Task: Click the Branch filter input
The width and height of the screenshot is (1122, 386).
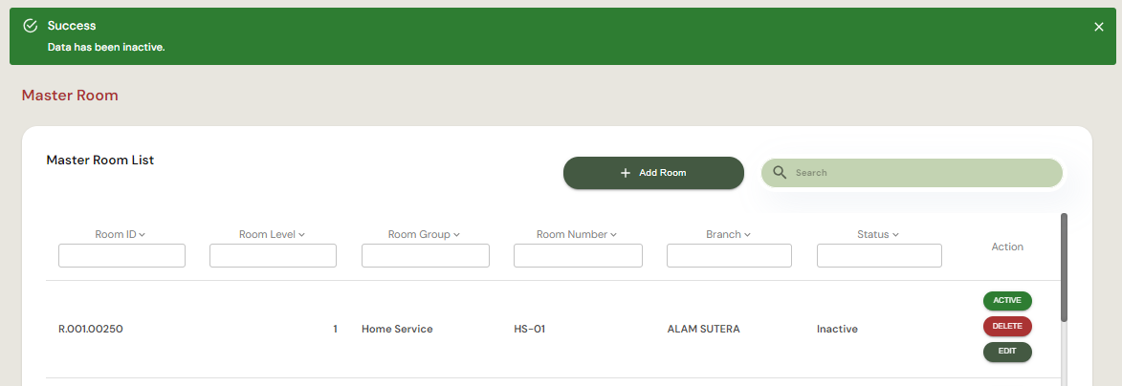Action: coord(729,256)
